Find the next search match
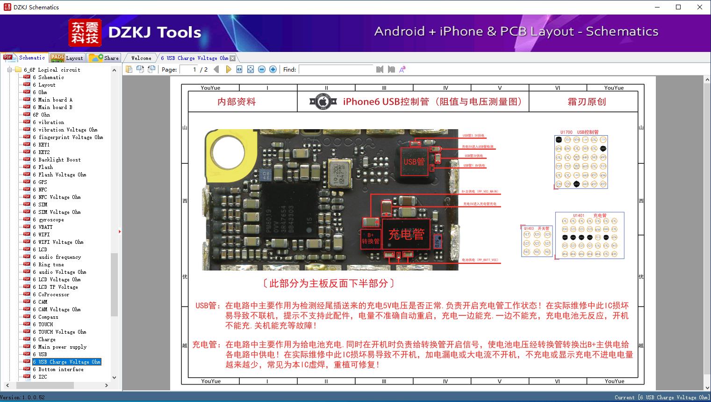 tap(391, 69)
